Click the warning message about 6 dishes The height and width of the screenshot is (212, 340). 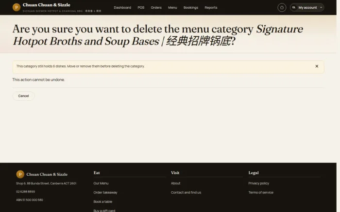80,66
